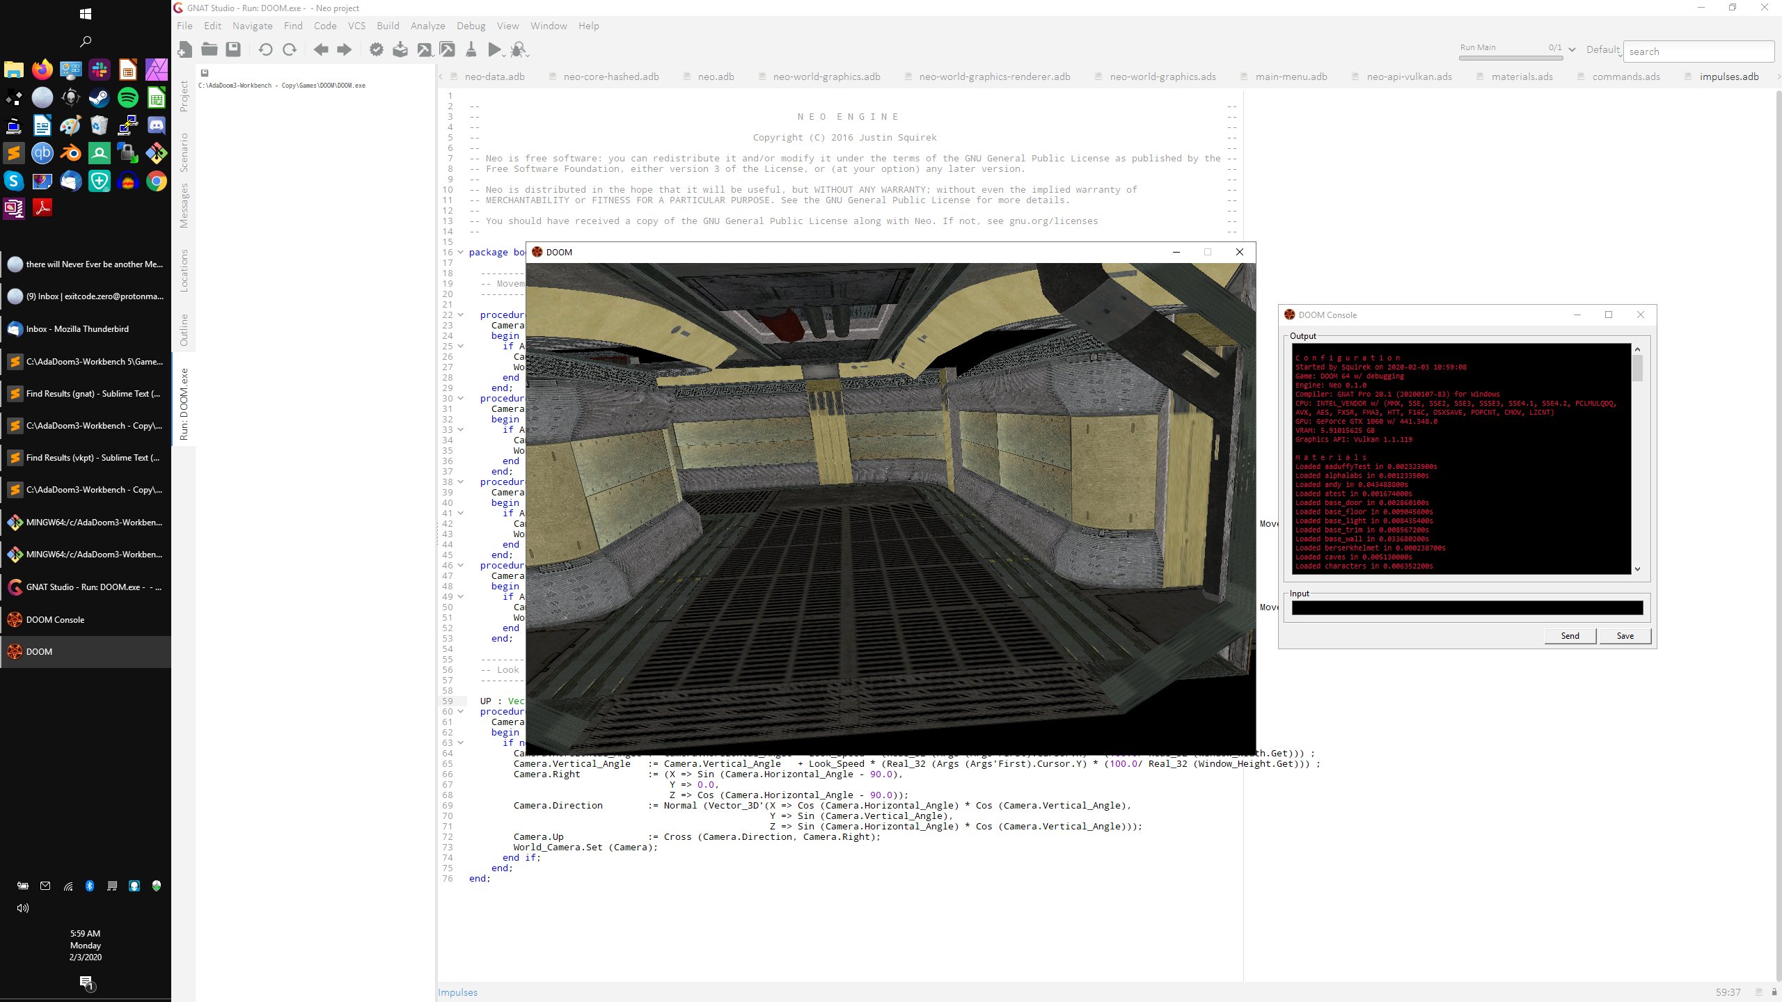Open qBittorrent from the taskbar icons
Image resolution: width=1782 pixels, height=1002 pixels.
coord(42,153)
